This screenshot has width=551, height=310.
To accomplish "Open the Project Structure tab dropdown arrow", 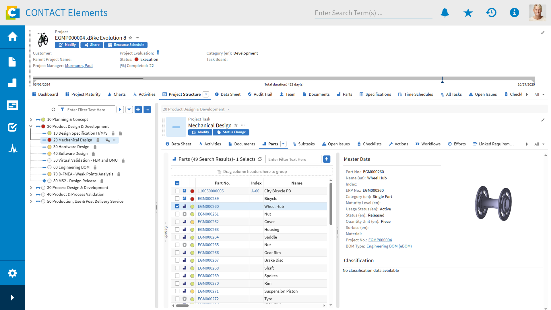I will click(206, 94).
